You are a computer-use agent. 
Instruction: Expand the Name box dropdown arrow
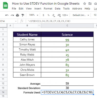coord(16,21)
